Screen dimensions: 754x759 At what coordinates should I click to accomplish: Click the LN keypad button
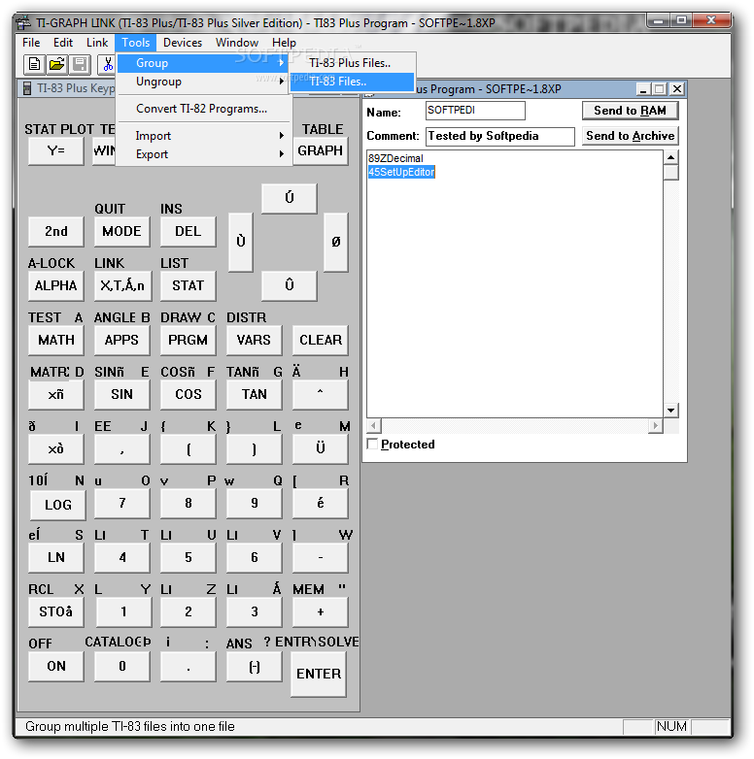coord(55,557)
